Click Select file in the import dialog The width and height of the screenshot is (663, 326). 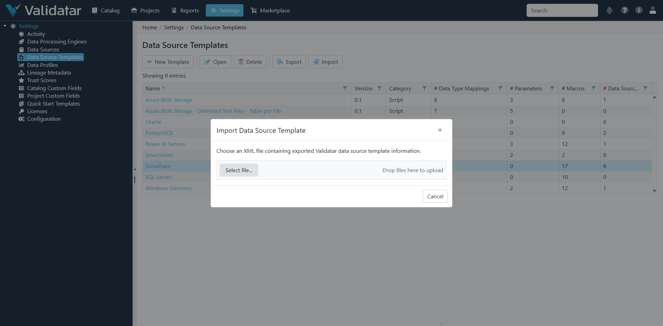click(x=239, y=170)
